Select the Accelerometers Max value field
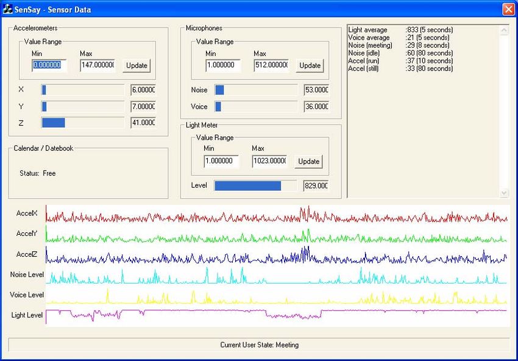518x361 pixels. [x=98, y=65]
